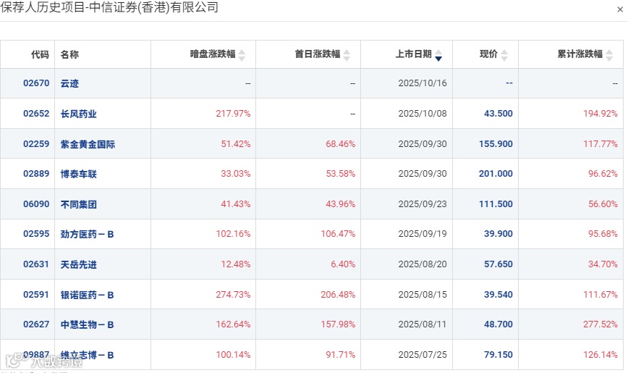
Task: Select cumulative gain 277.52%
Action: (x=601, y=324)
